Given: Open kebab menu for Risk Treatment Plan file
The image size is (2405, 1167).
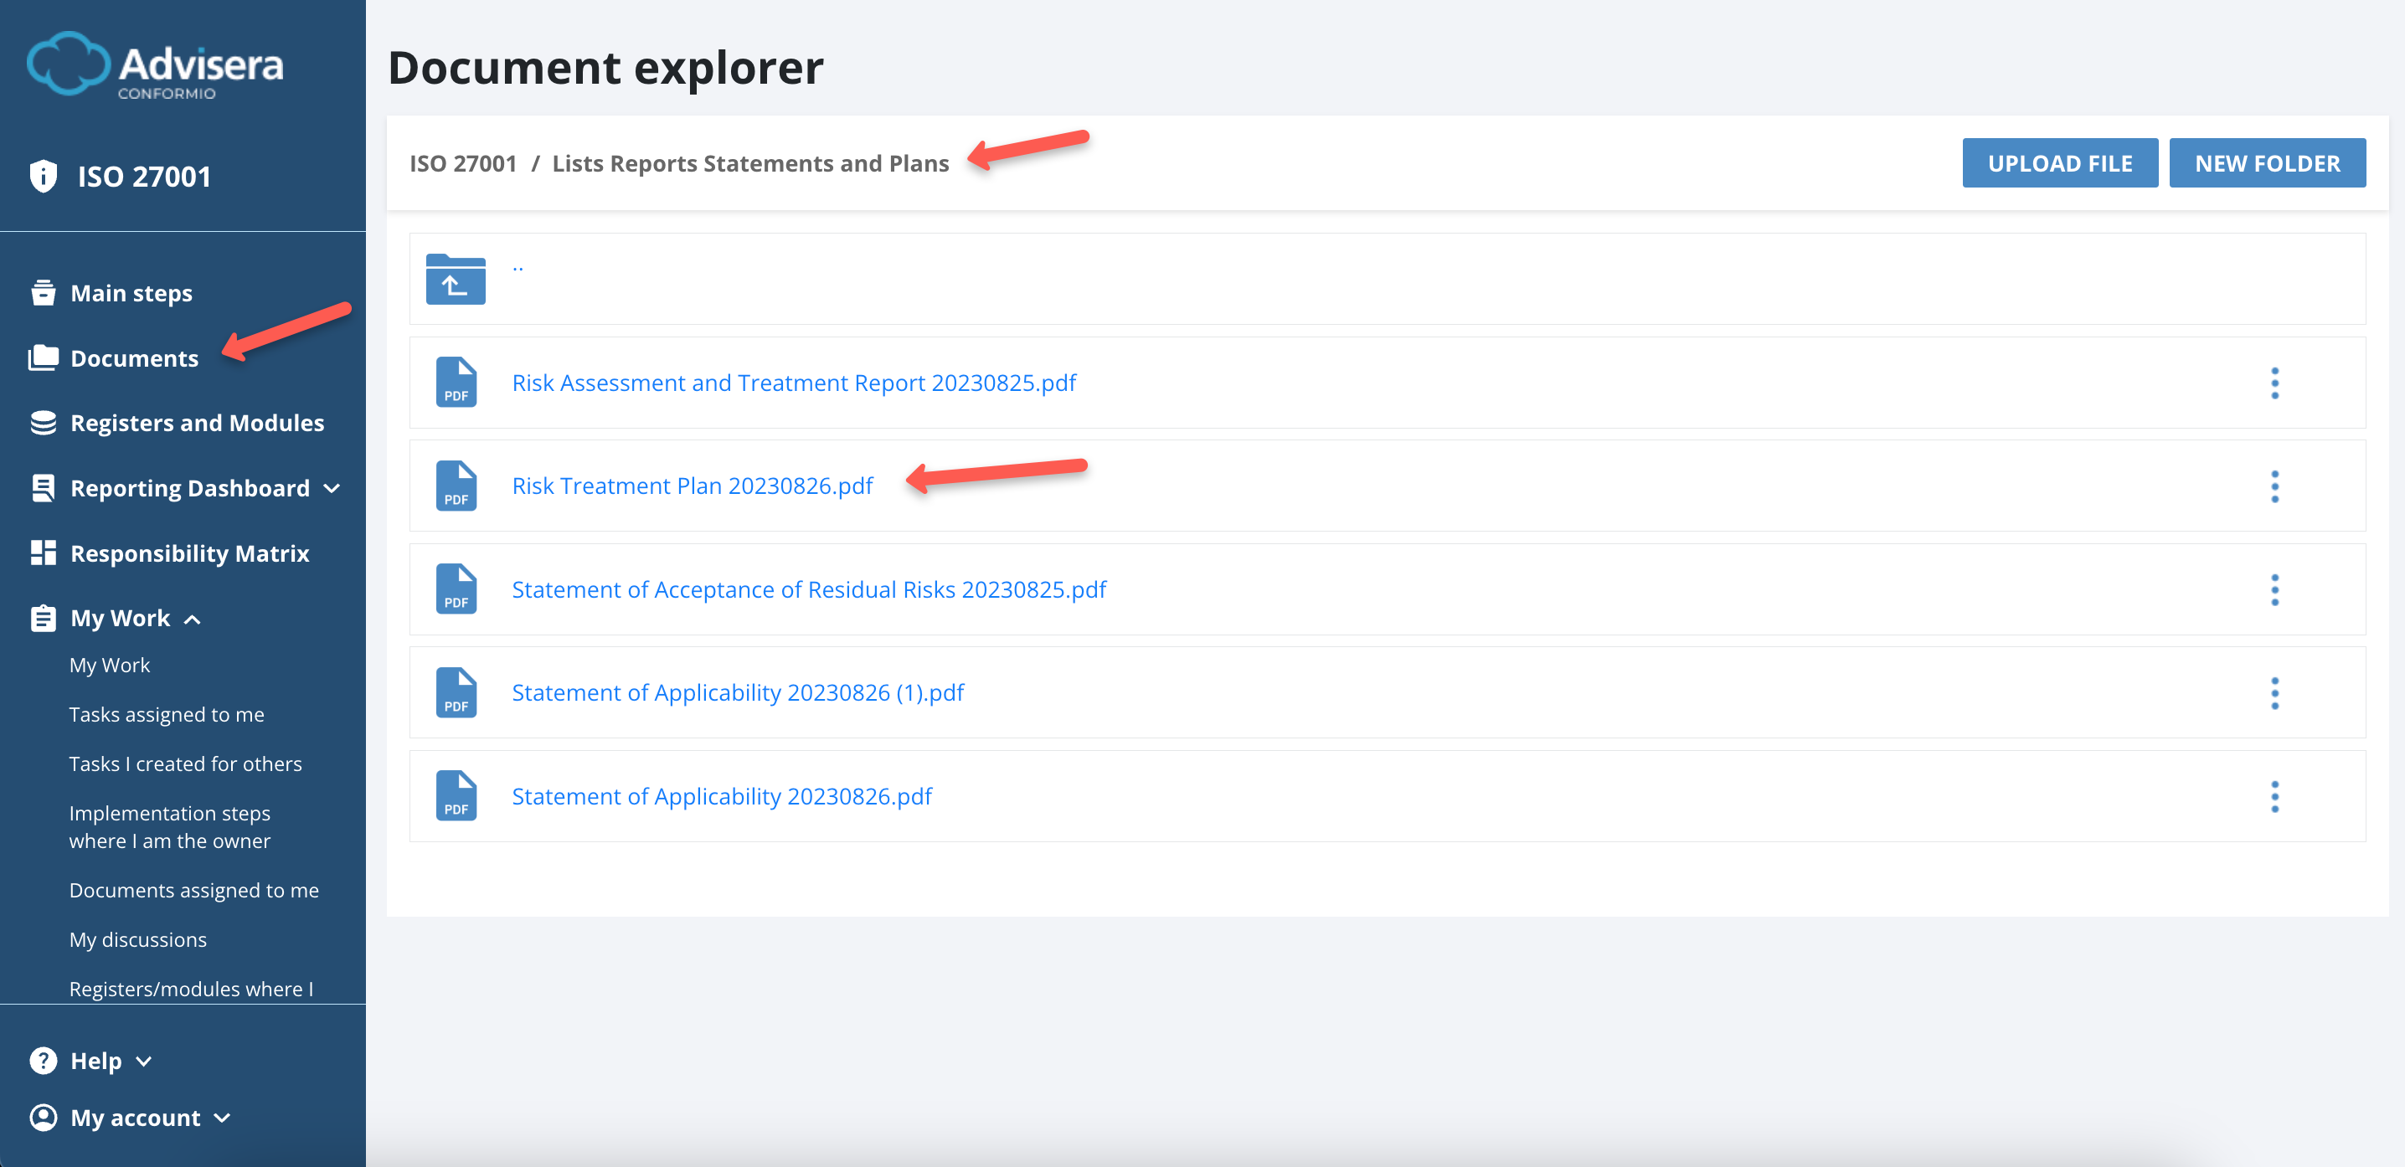Looking at the screenshot, I should [2274, 486].
